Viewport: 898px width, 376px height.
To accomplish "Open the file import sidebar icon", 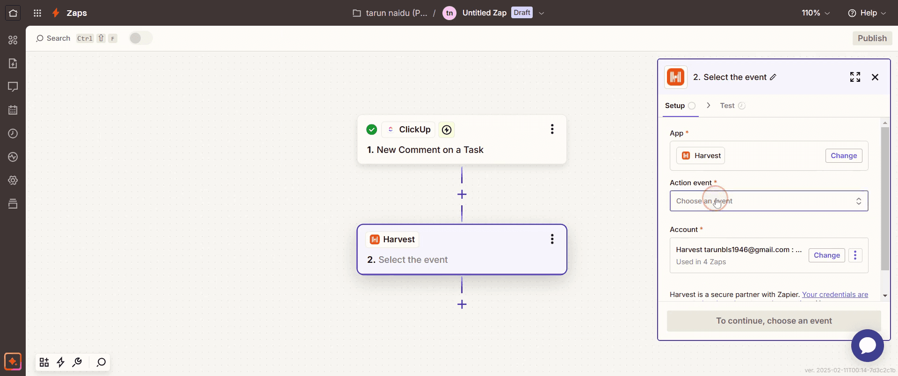I will 13,63.
